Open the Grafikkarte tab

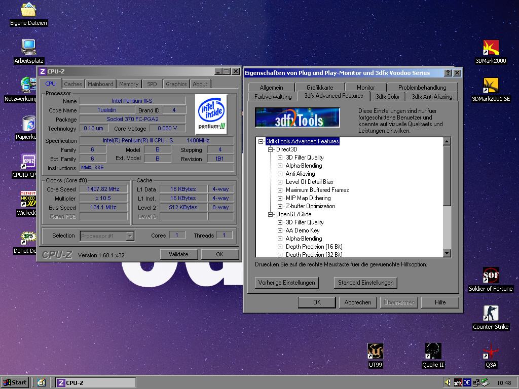point(320,87)
